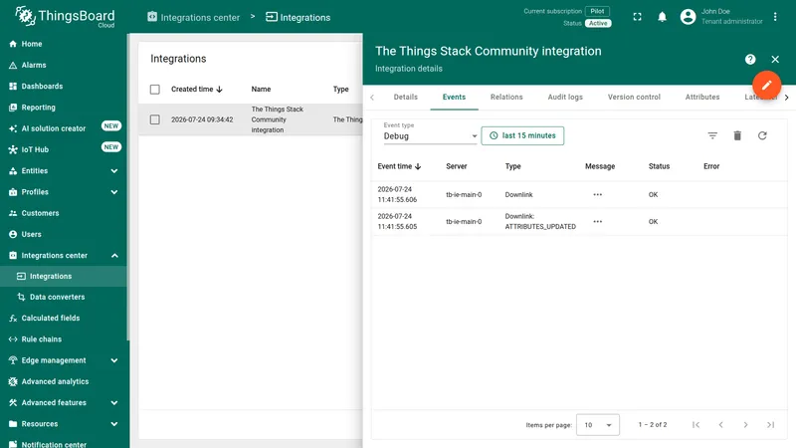Image resolution: width=796 pixels, height=448 pixels.
Task: Open last 15 minutes time selector
Action: (522, 135)
